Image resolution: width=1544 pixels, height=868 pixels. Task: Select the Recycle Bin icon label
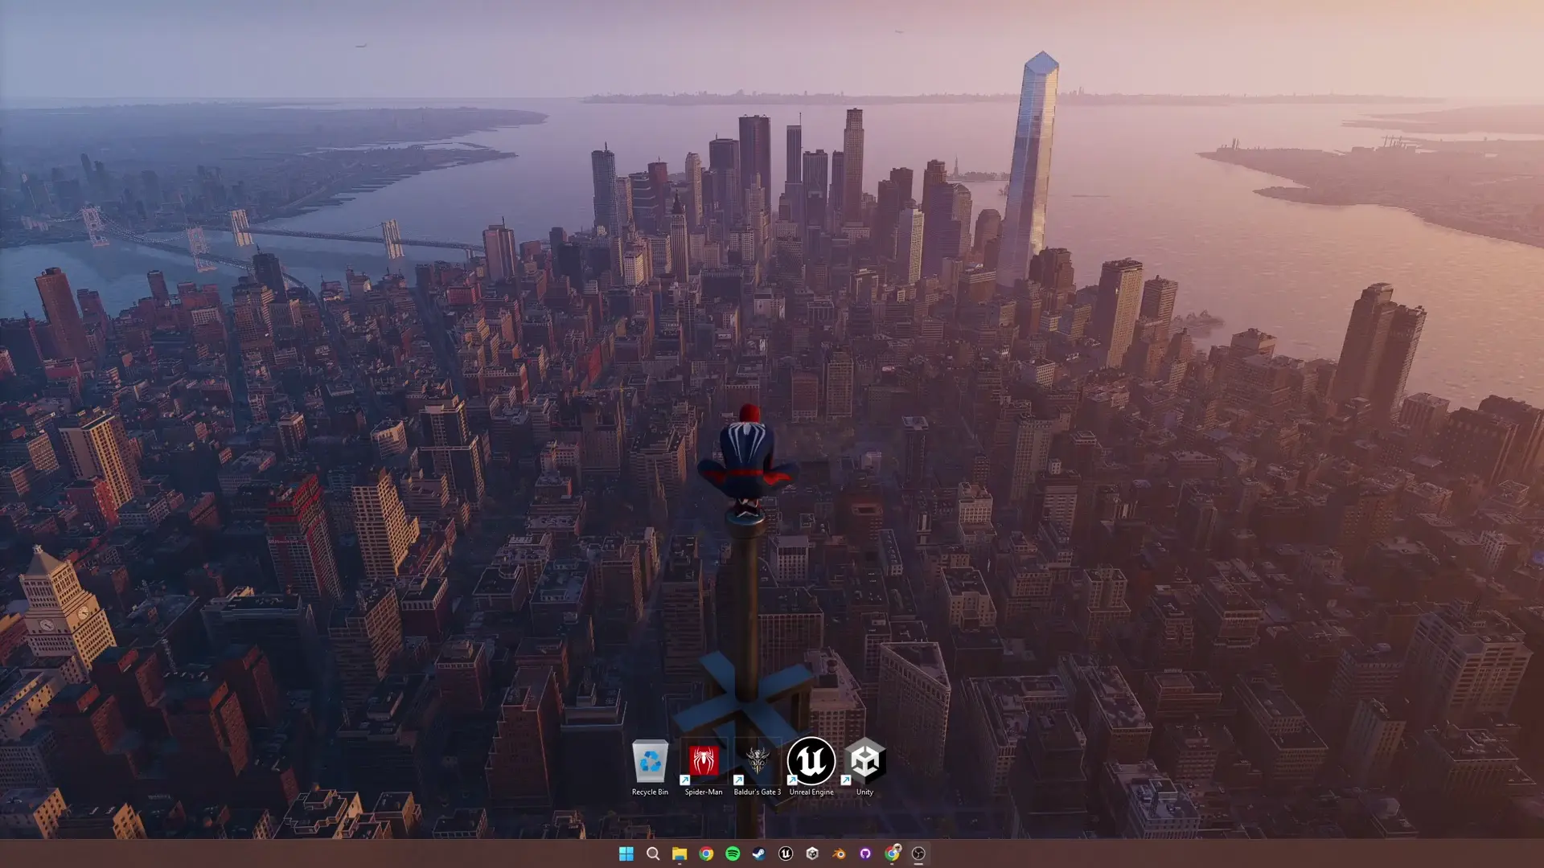(650, 791)
